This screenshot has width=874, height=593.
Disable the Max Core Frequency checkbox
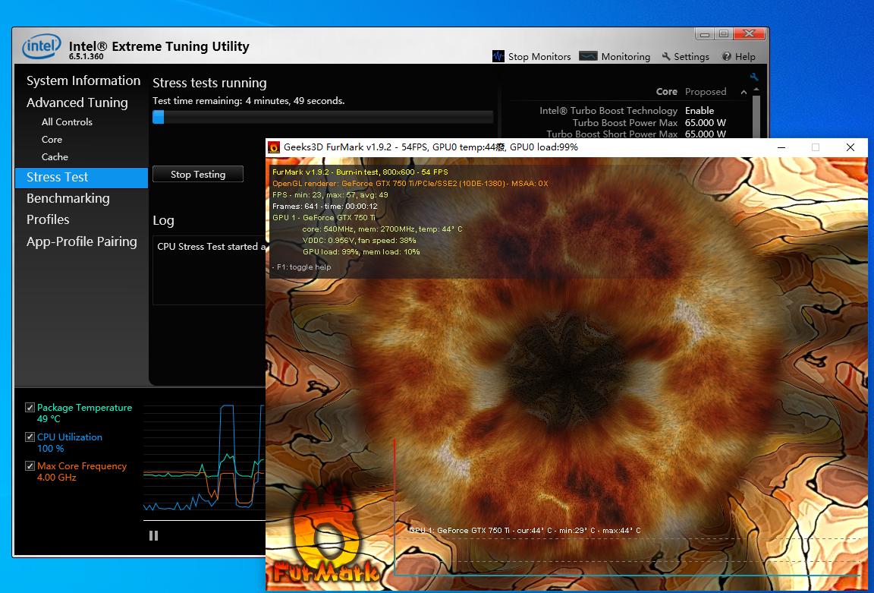click(x=30, y=466)
